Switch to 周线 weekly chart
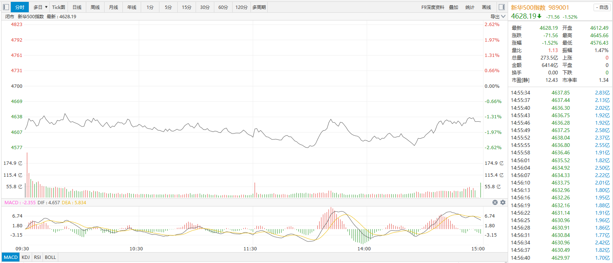The width and height of the screenshot is (613, 263). click(x=95, y=7)
